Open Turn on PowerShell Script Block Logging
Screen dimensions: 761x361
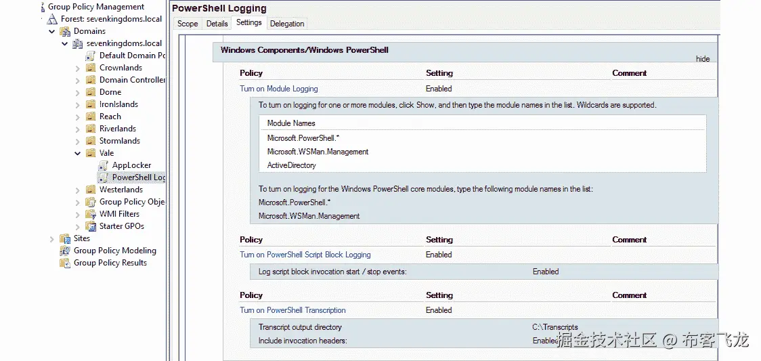pos(305,255)
